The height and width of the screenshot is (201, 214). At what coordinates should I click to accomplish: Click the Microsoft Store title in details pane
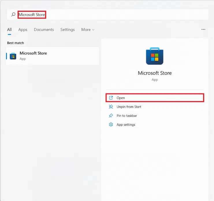point(155,73)
